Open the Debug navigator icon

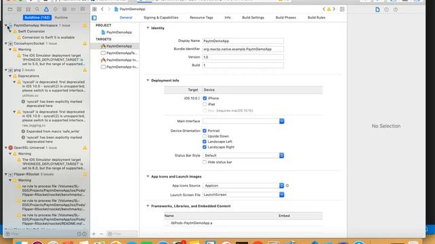pos(65,9)
